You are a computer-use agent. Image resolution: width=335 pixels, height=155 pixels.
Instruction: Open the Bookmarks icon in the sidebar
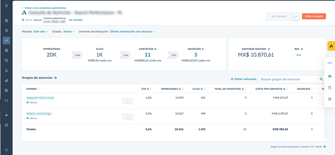pyautogui.click(x=6, y=6)
